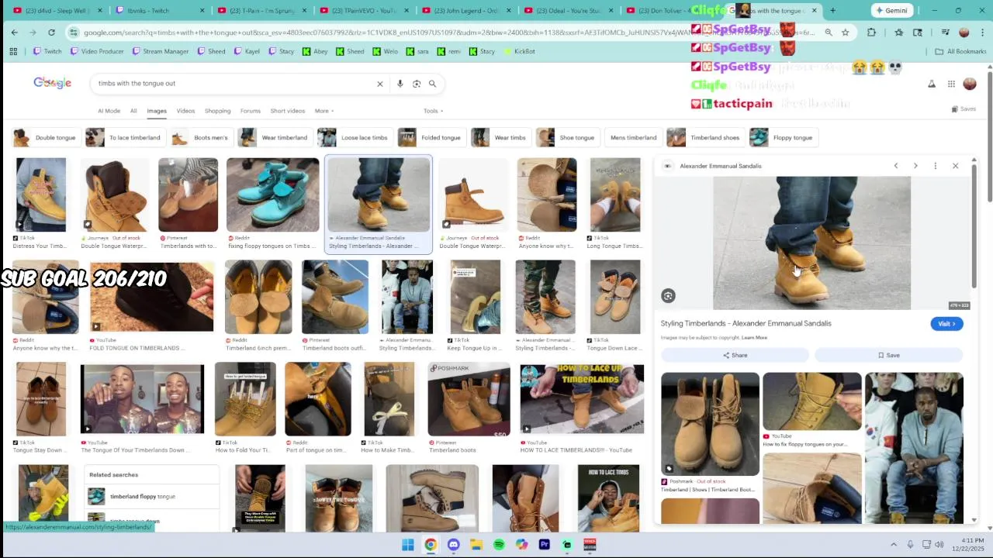Open the teal Timberland boots Reddit thumbnail
Screen dimensions: 993x558
272,195
